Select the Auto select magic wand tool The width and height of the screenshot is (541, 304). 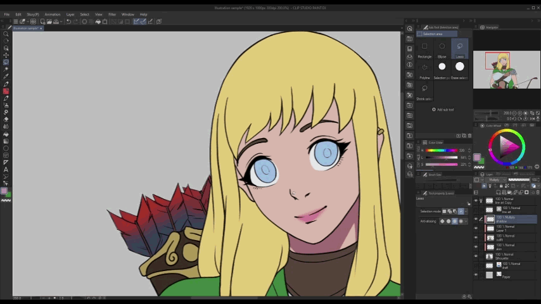6,70
